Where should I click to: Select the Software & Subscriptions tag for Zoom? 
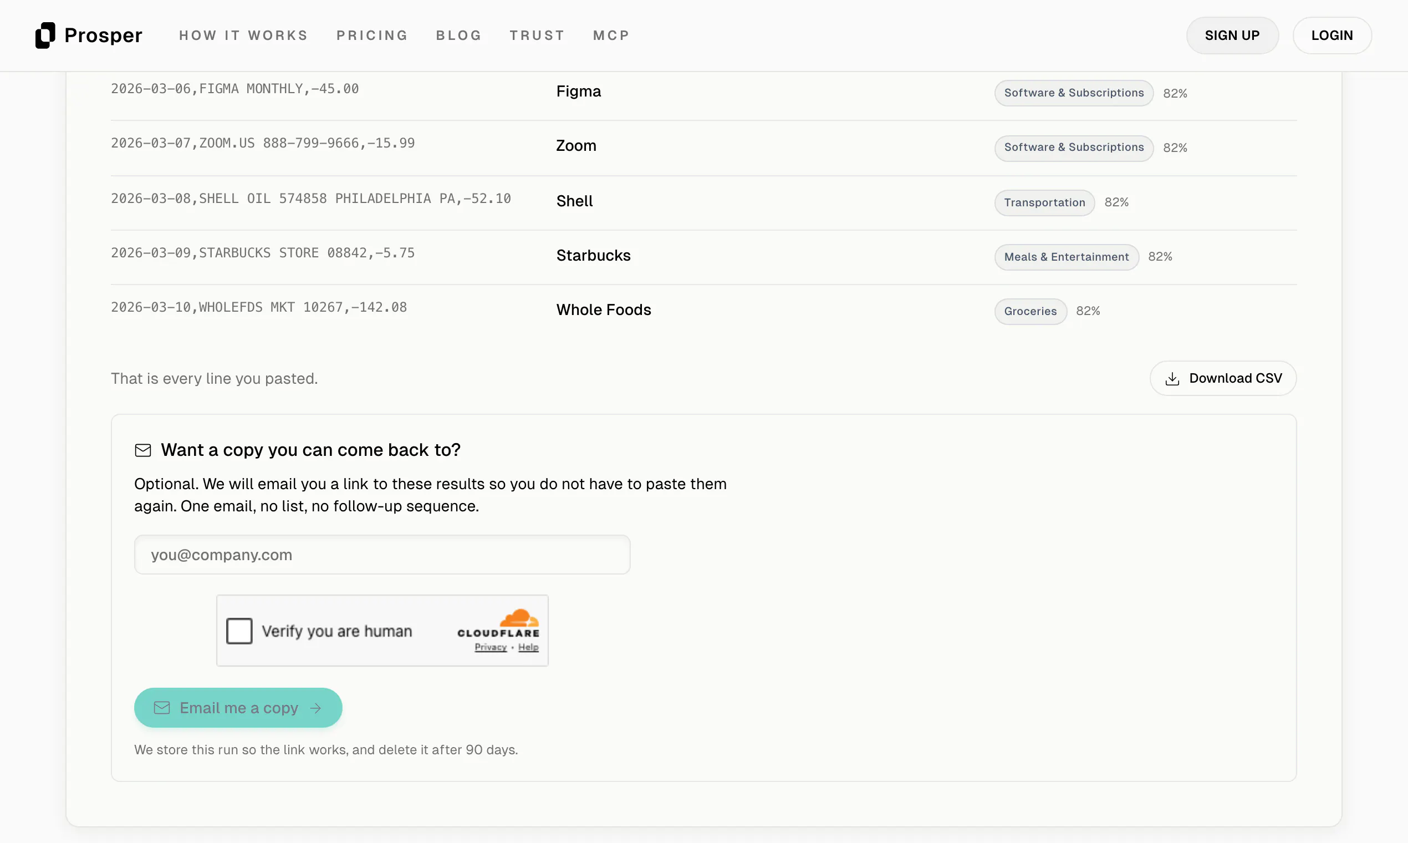(1074, 148)
